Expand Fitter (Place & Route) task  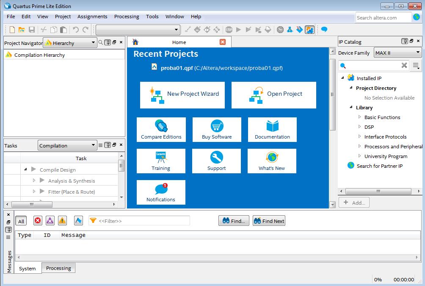coord(34,191)
